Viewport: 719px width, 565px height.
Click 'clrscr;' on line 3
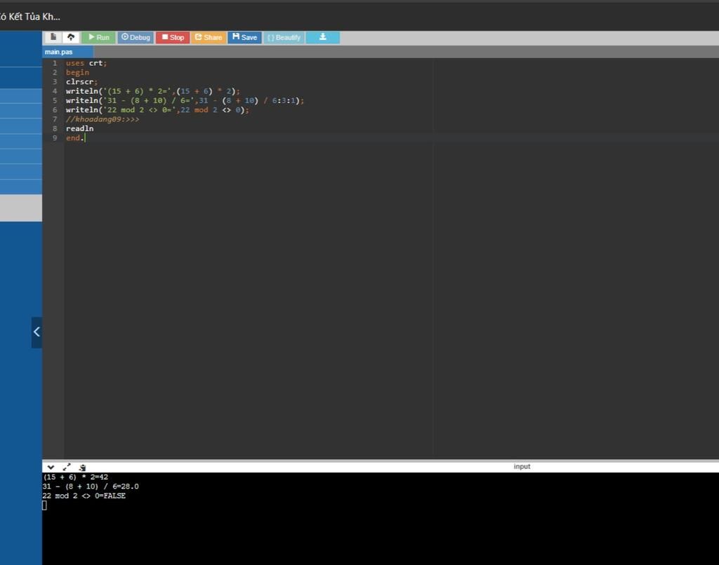(x=81, y=82)
